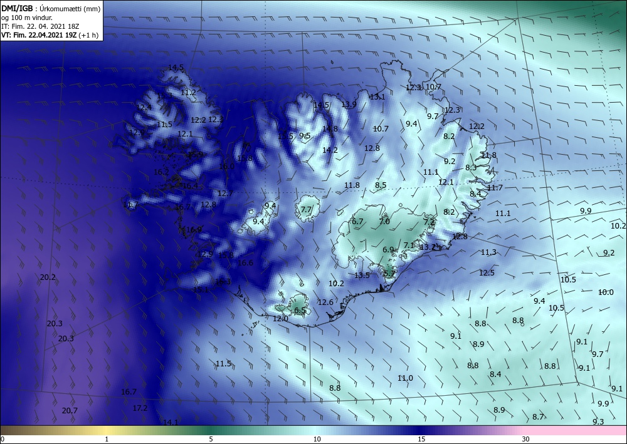Click the map value 14.2
This screenshot has width=627, height=444.
[x=330, y=150]
